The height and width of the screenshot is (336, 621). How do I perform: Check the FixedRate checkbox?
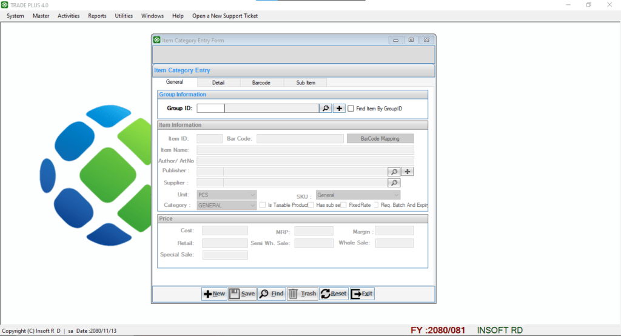click(344, 205)
